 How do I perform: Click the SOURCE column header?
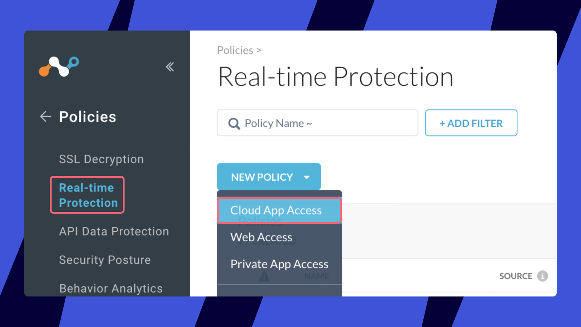tap(516, 276)
